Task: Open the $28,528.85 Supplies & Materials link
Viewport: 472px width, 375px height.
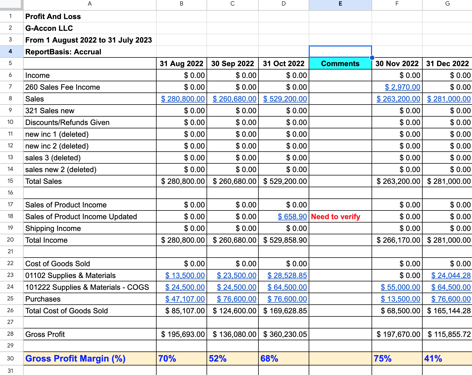Action: [287, 276]
